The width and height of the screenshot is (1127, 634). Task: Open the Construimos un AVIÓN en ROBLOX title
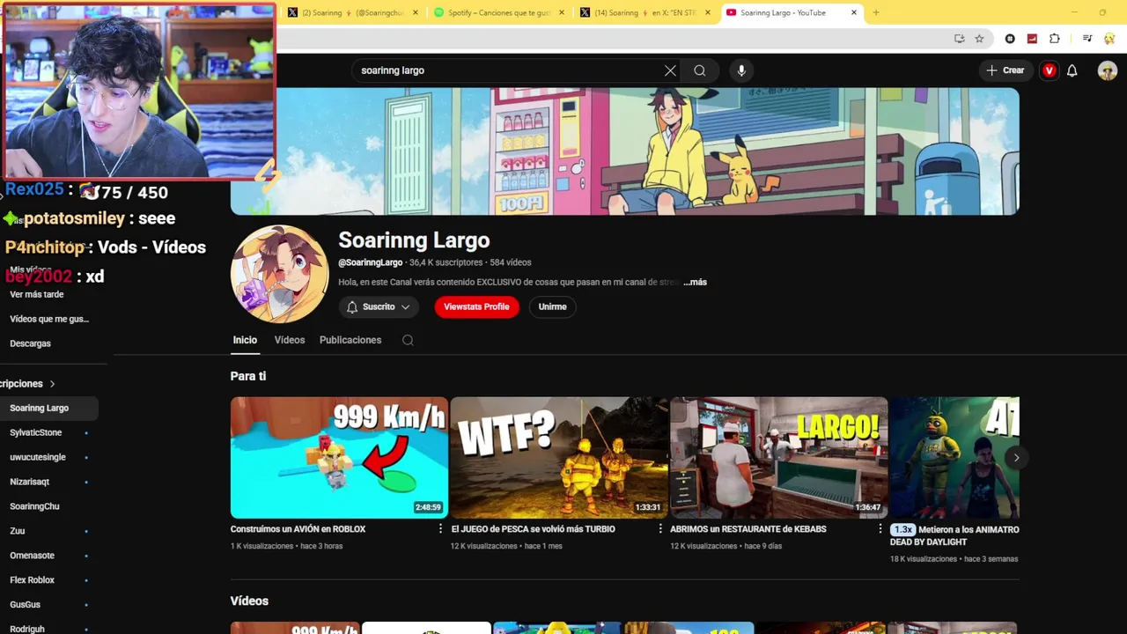point(298,529)
